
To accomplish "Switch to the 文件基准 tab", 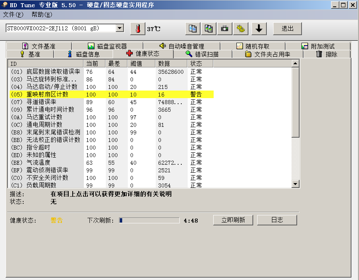I will 39,46.
